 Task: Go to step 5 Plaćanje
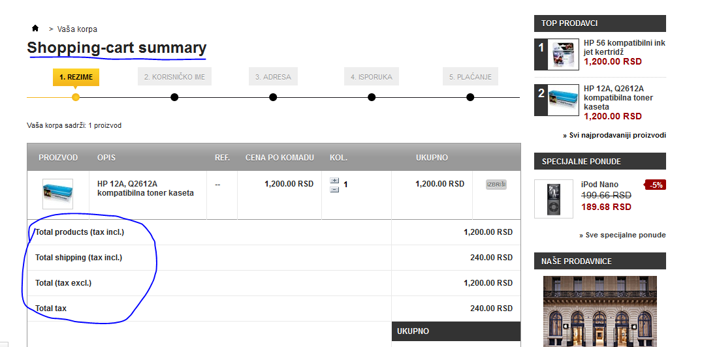click(470, 77)
